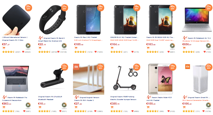The image size is (213, 115).
Task: Add Mi Notebook Pro to the cart
Action: [4, 107]
